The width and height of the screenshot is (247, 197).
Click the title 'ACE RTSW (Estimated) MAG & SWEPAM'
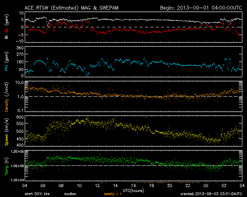click(x=71, y=8)
